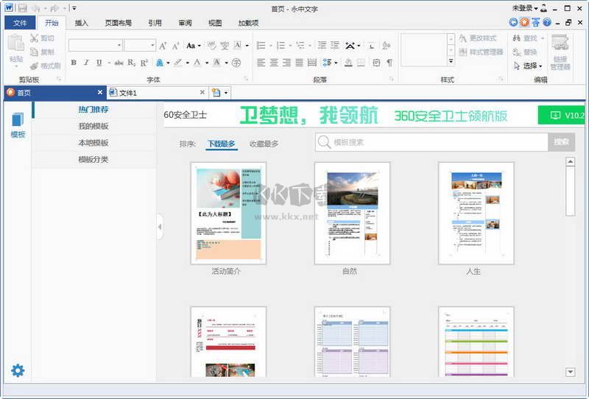Switch to the 插入 ribbon tab
Viewport: 589px width, 399px height.
[x=82, y=23]
